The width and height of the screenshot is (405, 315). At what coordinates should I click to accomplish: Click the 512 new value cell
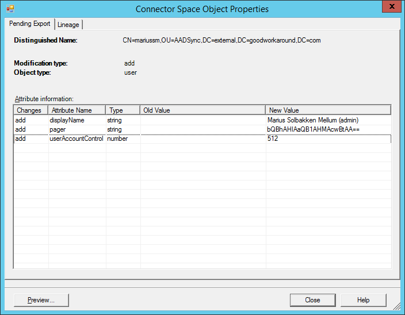pos(273,139)
